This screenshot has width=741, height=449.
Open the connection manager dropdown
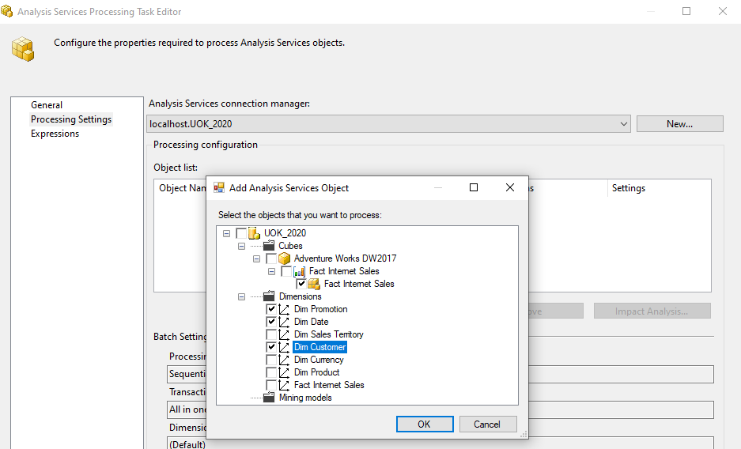coord(624,124)
